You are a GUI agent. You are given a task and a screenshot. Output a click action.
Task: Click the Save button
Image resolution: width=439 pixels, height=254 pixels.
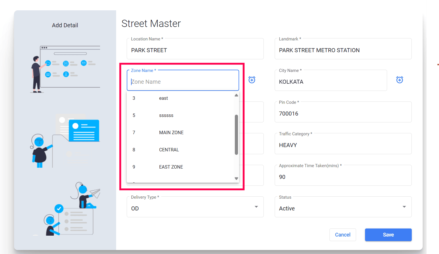(388, 235)
